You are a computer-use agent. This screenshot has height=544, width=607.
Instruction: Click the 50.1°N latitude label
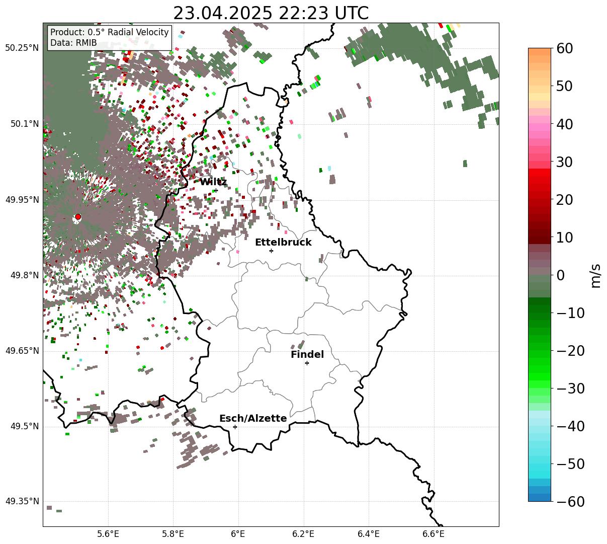pos(25,124)
